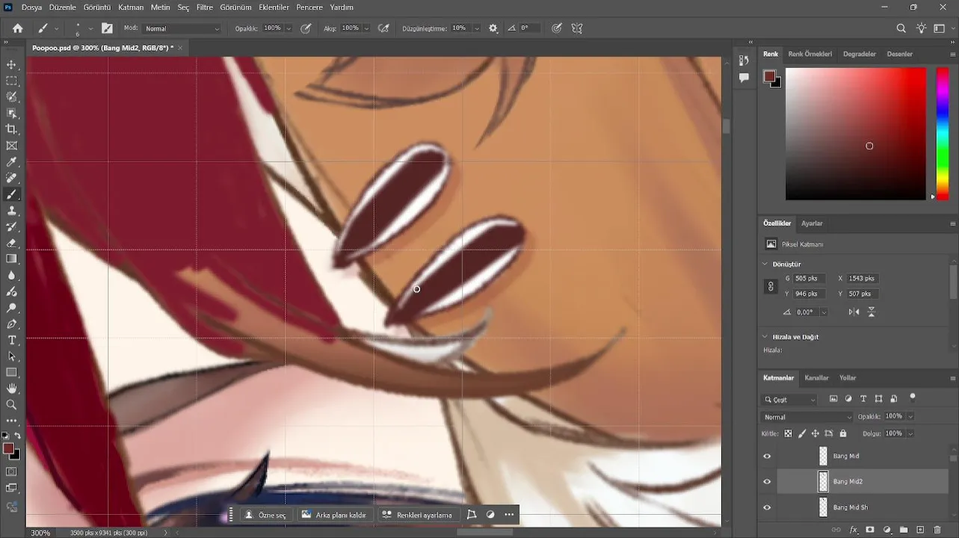Open the symmetry paint butterfly icon
959x538 pixels.
pos(577,28)
